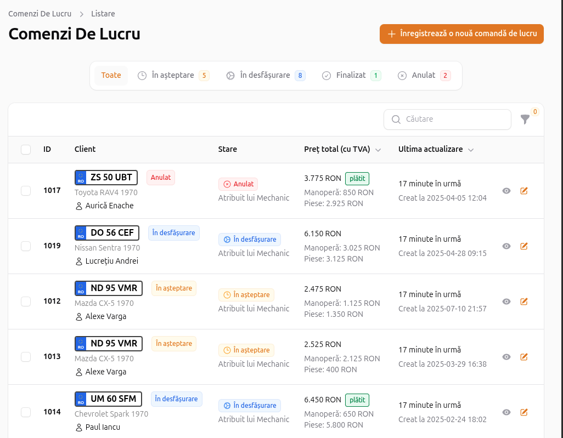The width and height of the screenshot is (563, 438).
Task: Edit order 1014 with the pencil icon
Action: [523, 412]
